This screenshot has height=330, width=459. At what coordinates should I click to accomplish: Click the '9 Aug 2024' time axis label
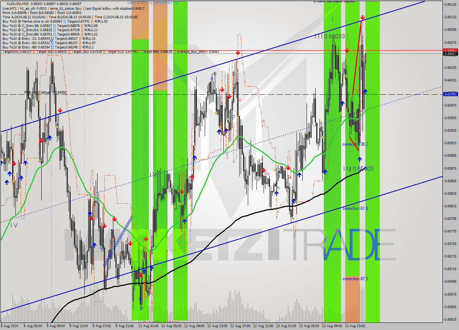point(9,326)
